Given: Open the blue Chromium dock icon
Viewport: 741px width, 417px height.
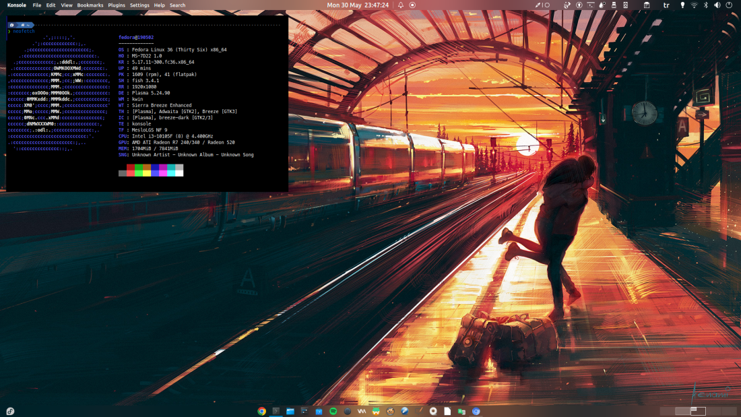Looking at the screenshot, I should pos(476,412).
